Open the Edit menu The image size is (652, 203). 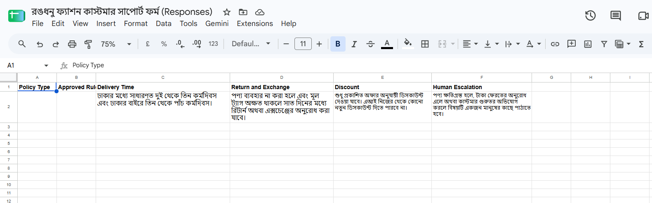click(58, 24)
